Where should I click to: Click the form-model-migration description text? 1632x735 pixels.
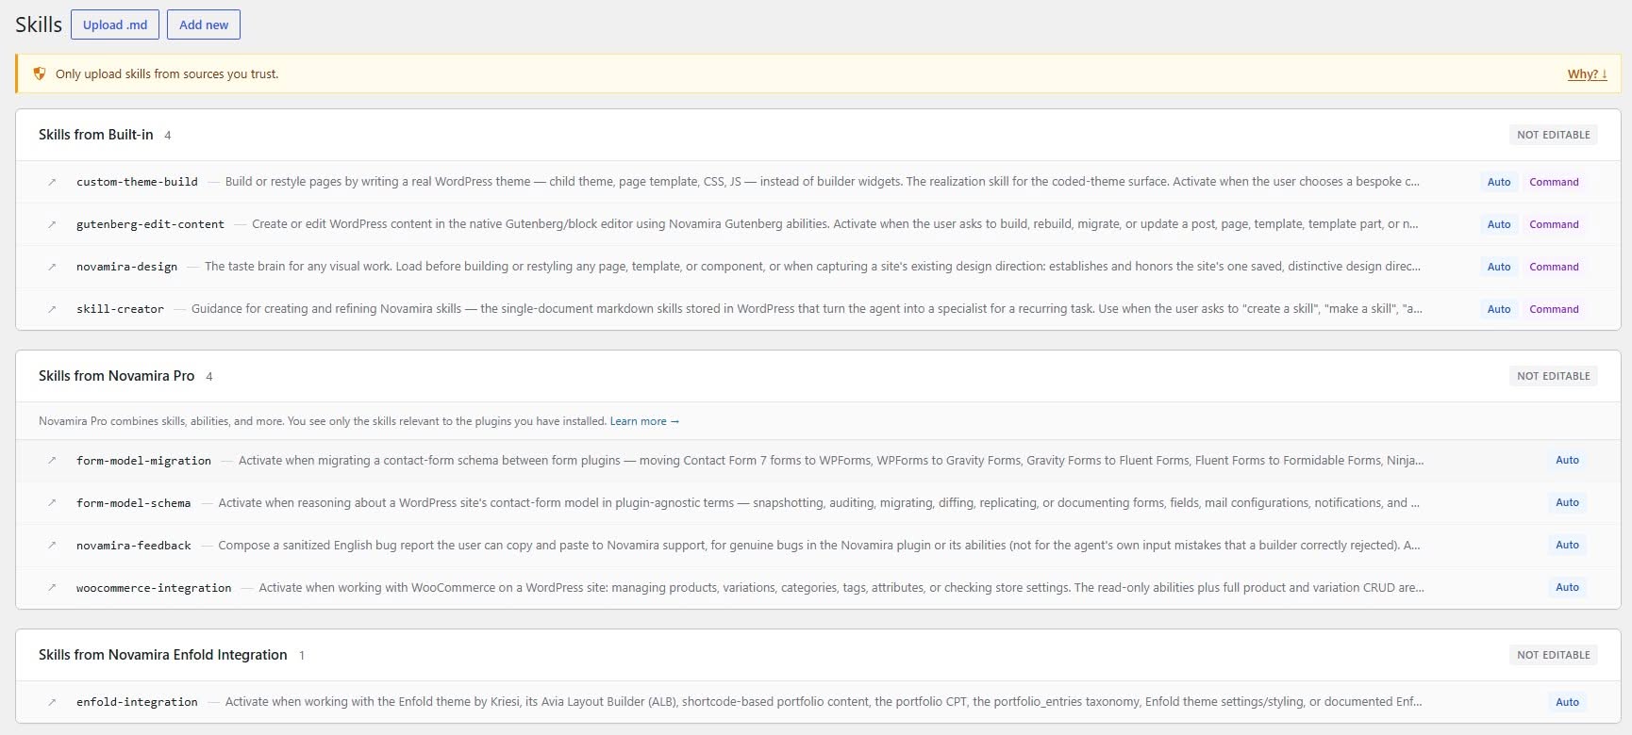[831, 461]
